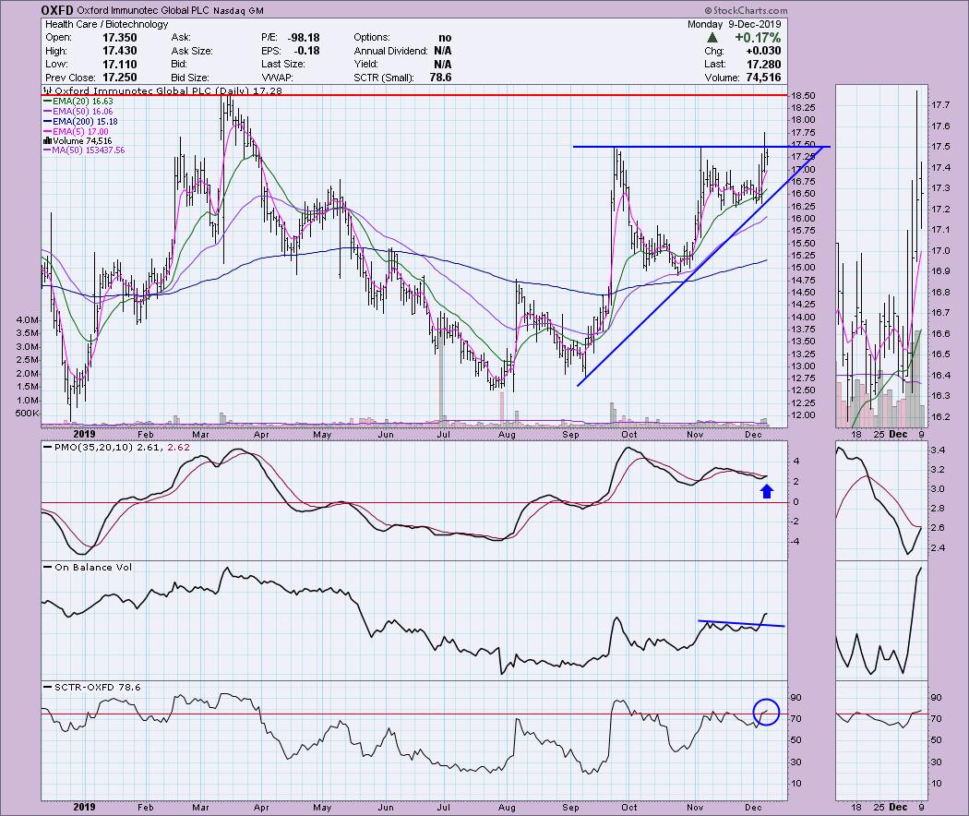Viewport: 969px width, 816px height.
Task: Click the EPS value -0.18
Action: [307, 51]
